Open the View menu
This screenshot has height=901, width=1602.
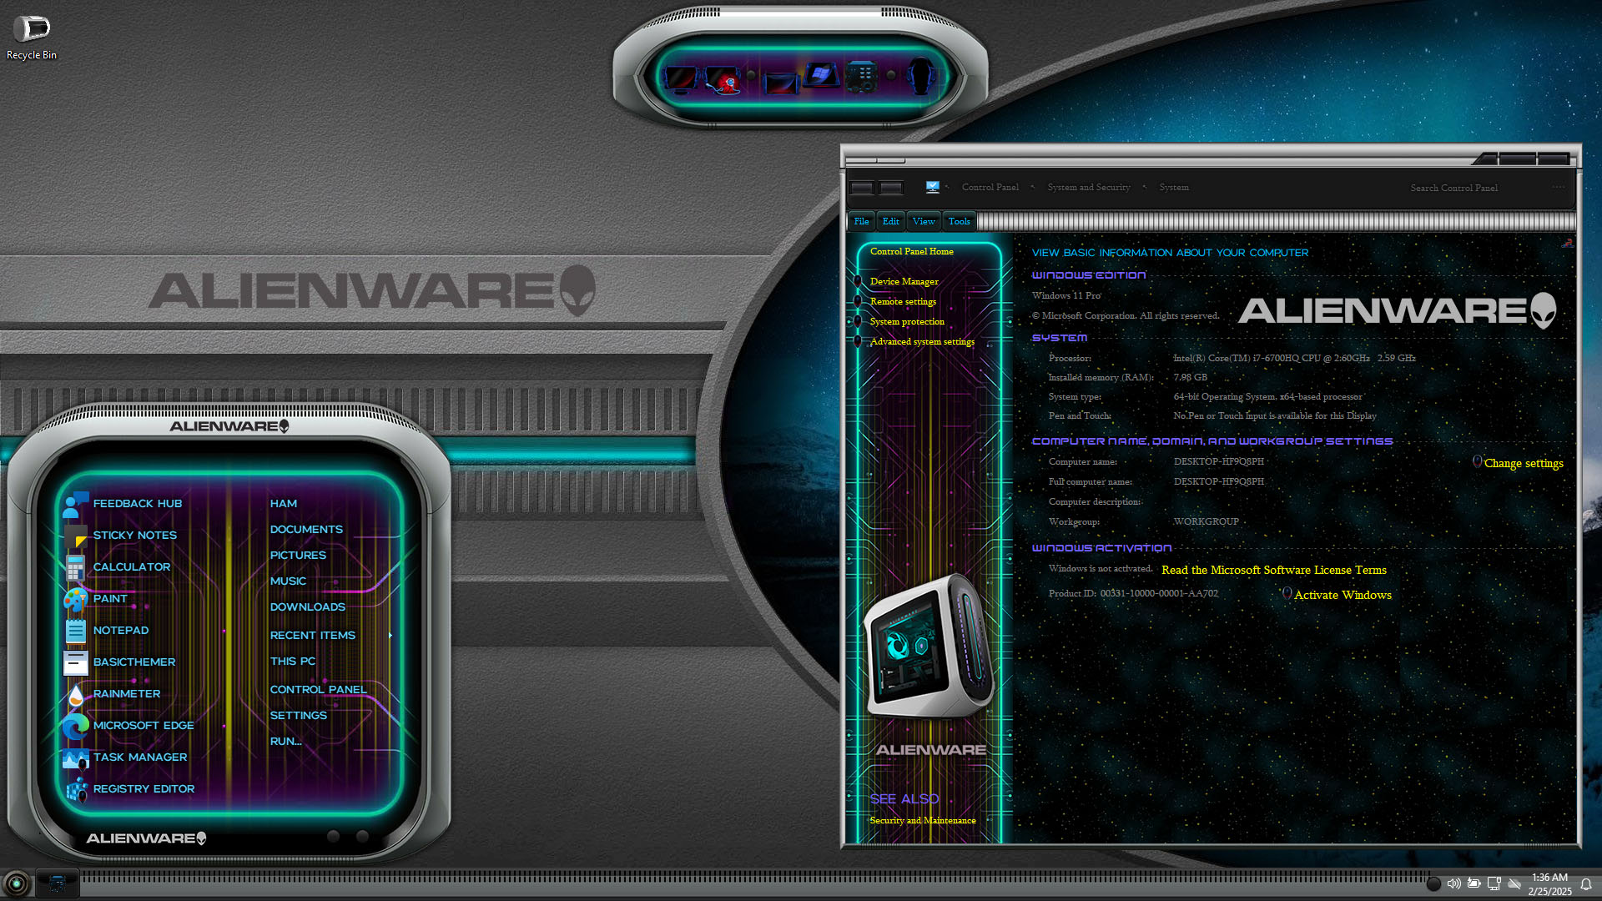pos(924,222)
